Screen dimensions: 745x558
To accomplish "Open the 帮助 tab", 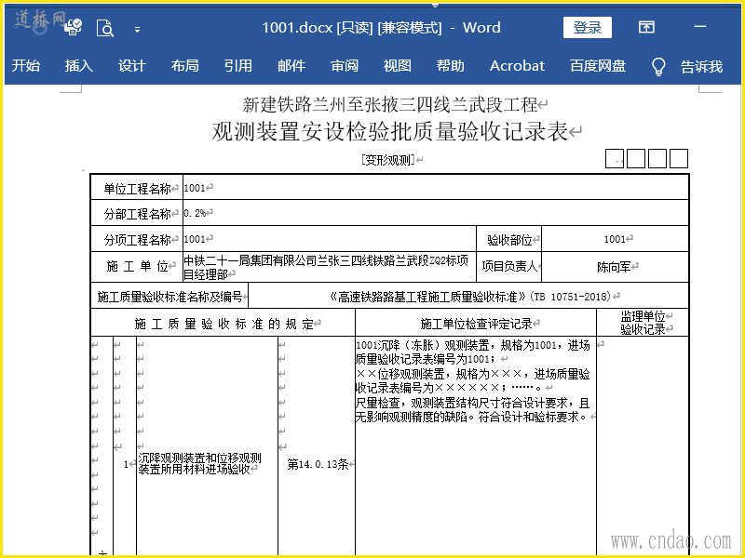I will point(451,65).
